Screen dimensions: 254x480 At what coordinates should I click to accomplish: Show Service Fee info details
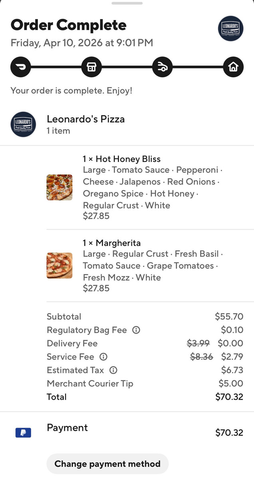103,357
